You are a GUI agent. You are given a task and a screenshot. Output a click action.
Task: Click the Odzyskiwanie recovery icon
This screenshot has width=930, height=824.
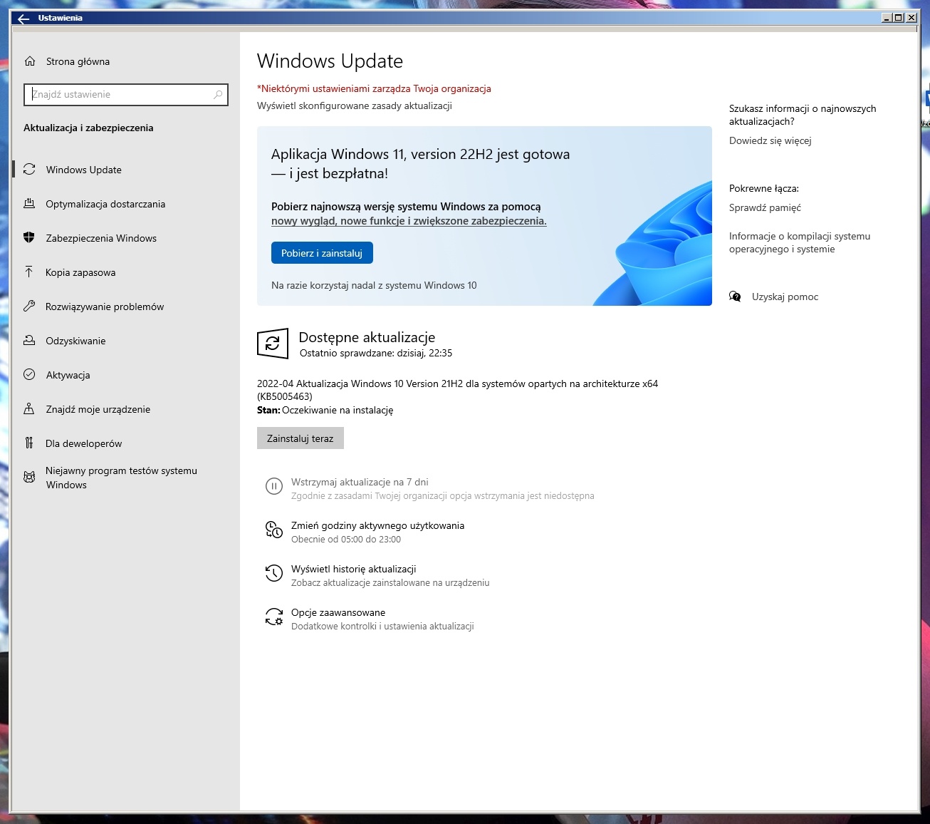[x=29, y=341]
